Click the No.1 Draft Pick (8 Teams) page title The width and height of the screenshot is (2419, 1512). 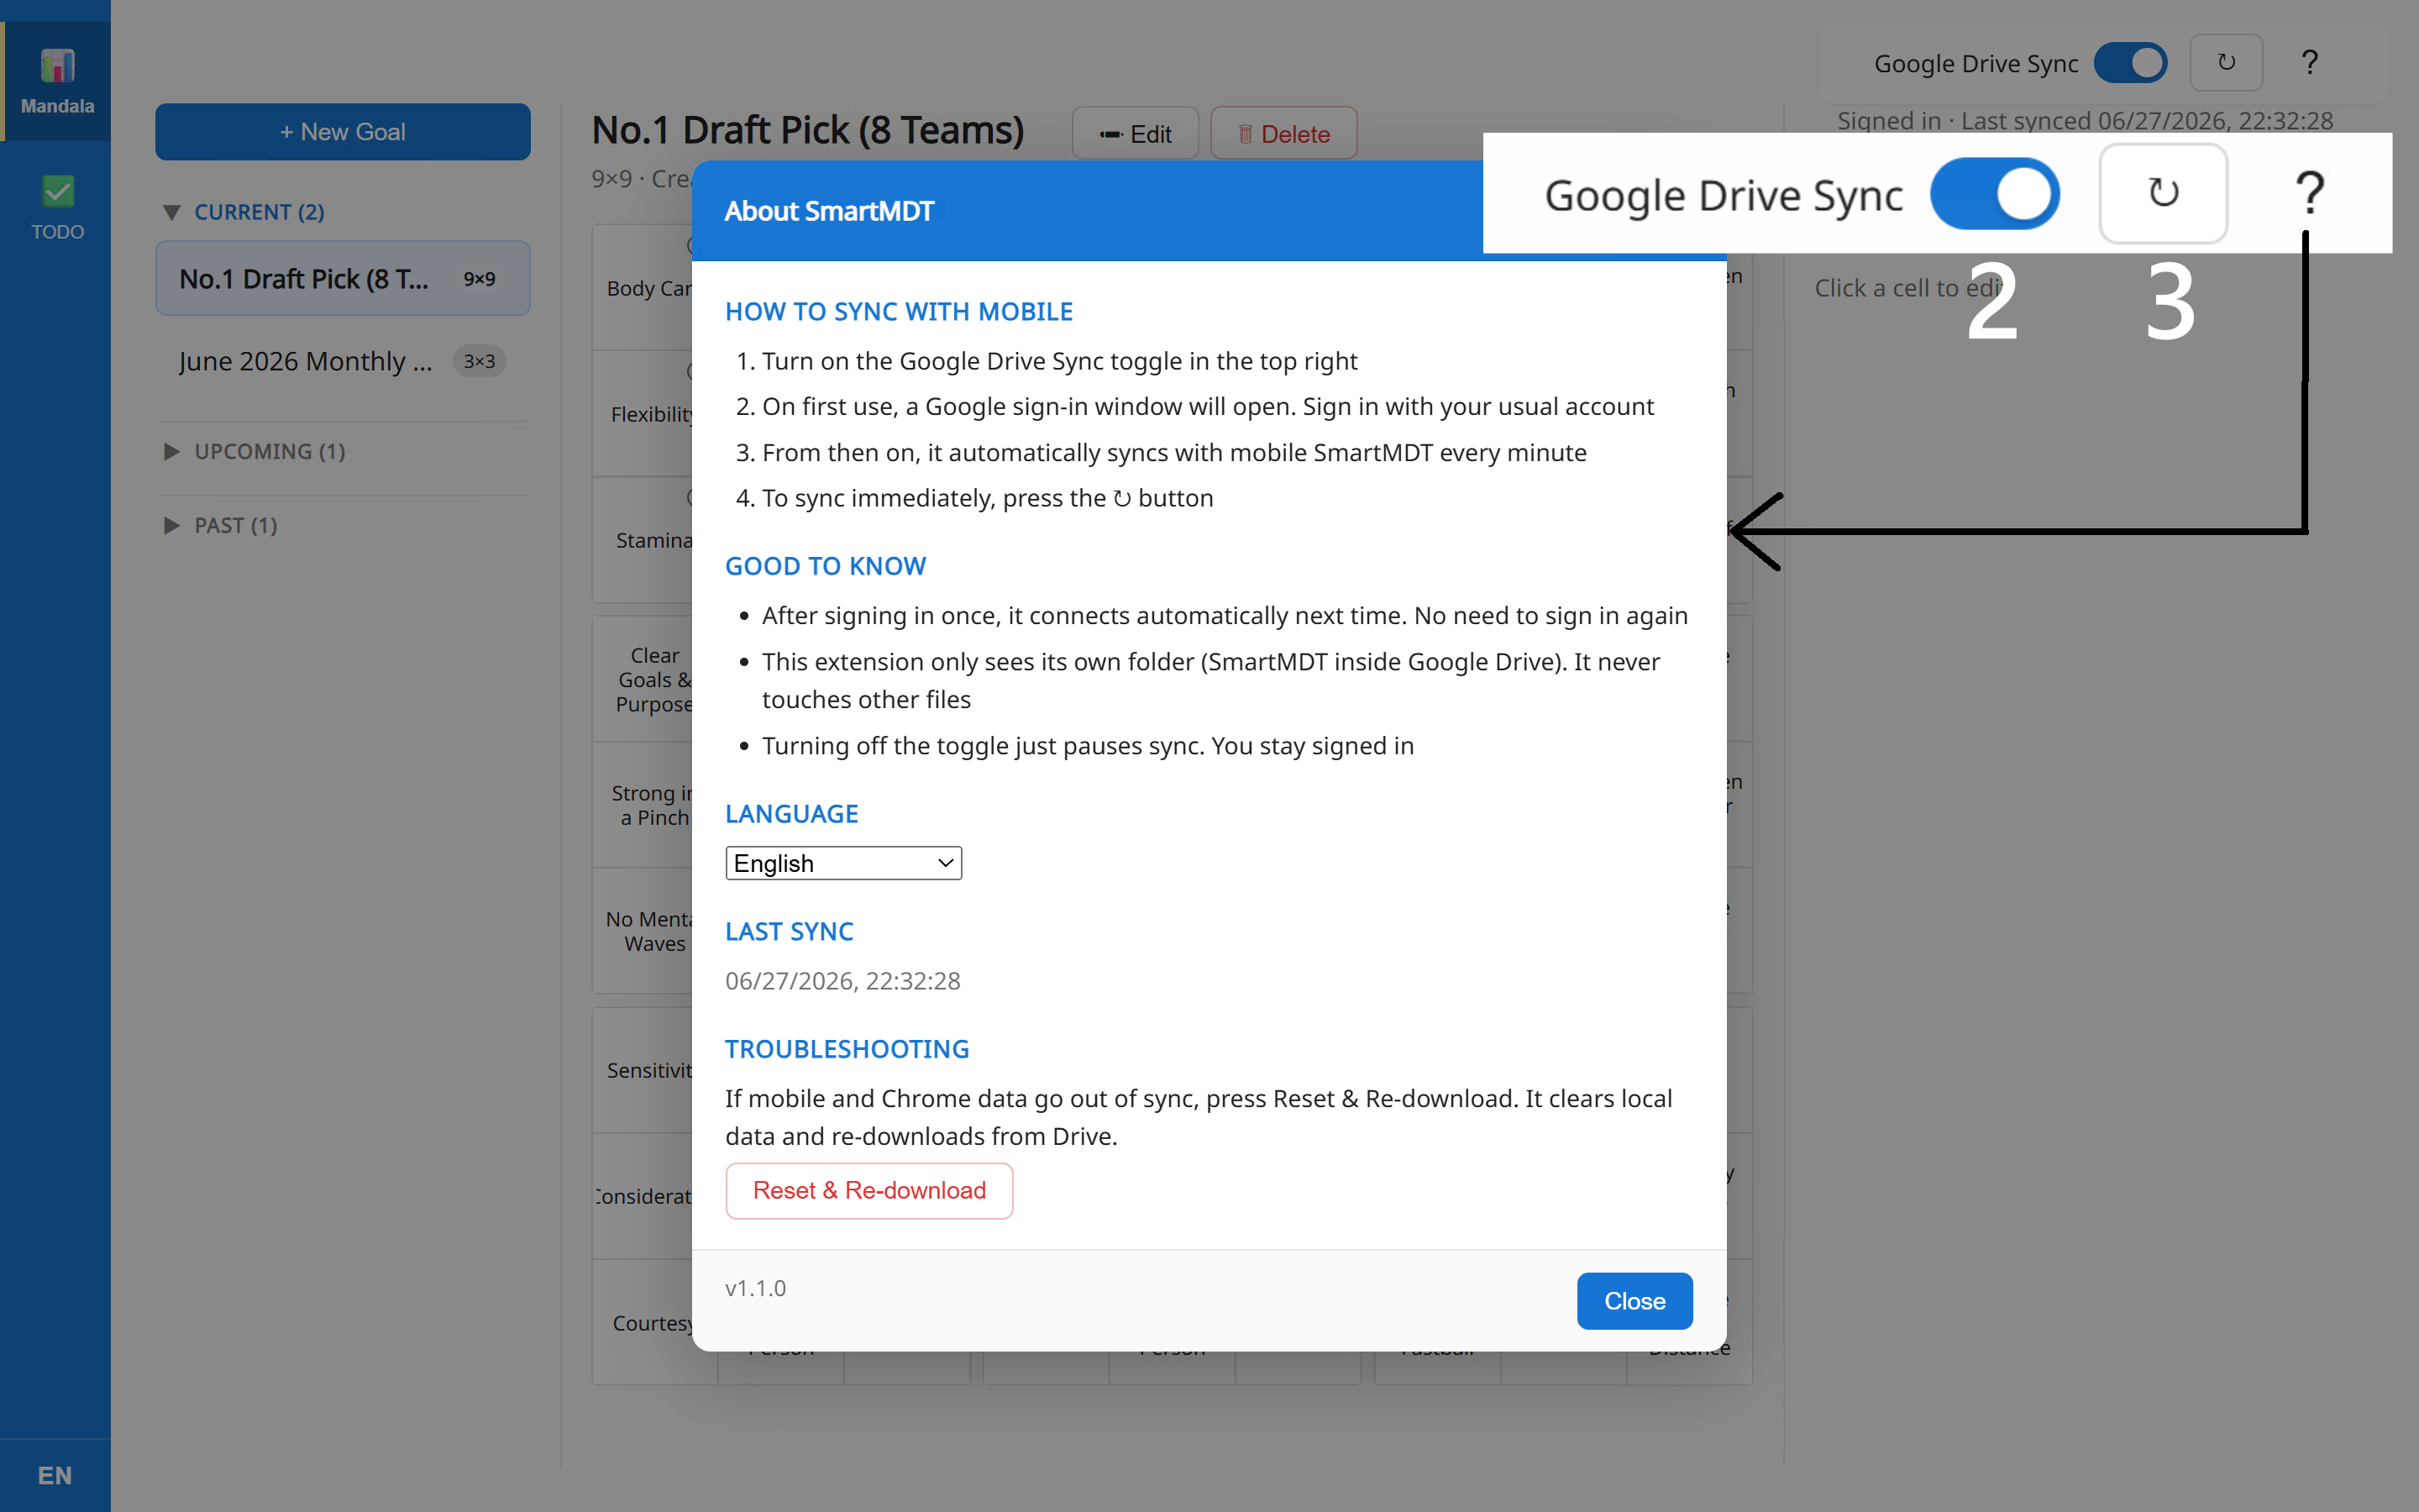[x=808, y=131]
